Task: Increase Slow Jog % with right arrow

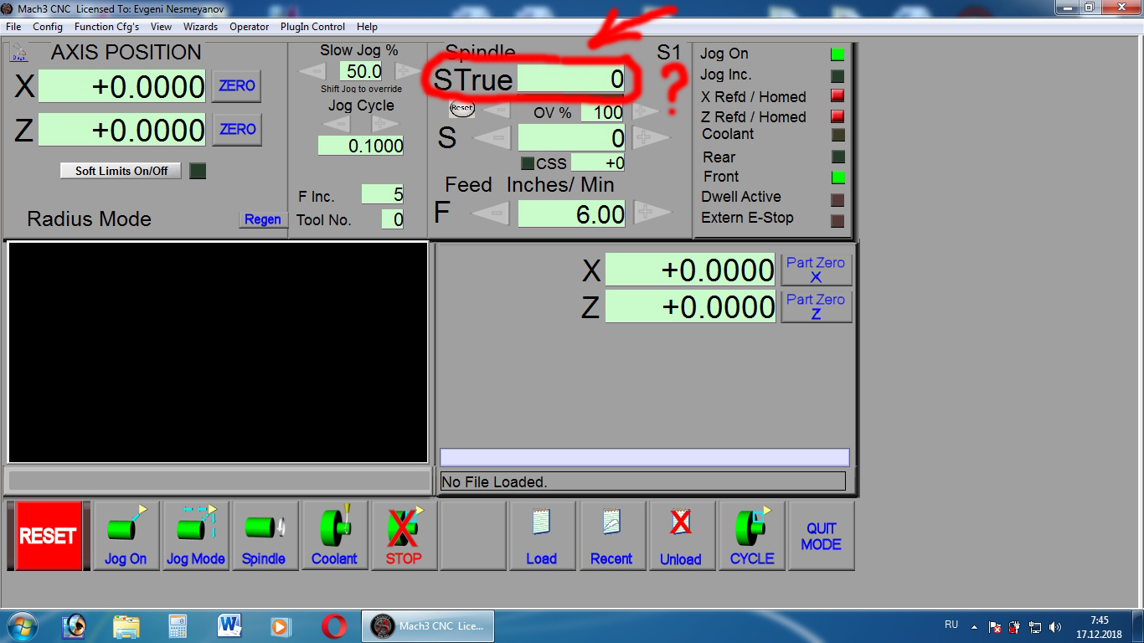Action: point(408,71)
